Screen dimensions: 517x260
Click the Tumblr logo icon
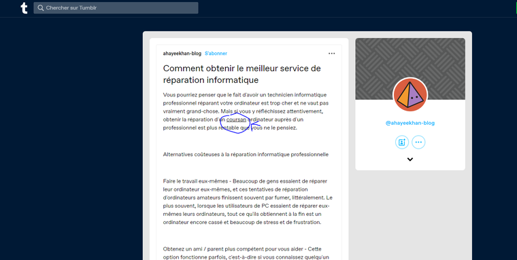tap(24, 8)
